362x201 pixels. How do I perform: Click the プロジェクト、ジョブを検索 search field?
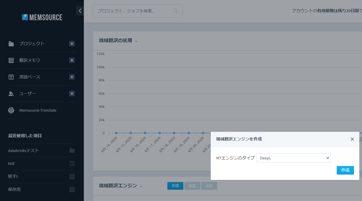click(x=138, y=11)
